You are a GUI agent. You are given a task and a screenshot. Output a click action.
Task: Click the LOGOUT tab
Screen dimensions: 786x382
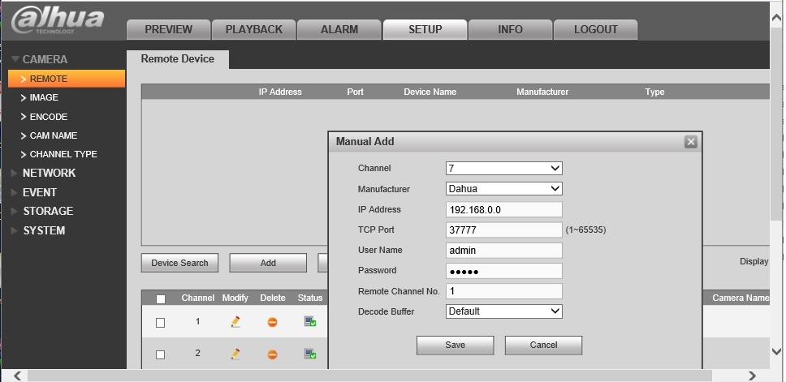coord(595,29)
